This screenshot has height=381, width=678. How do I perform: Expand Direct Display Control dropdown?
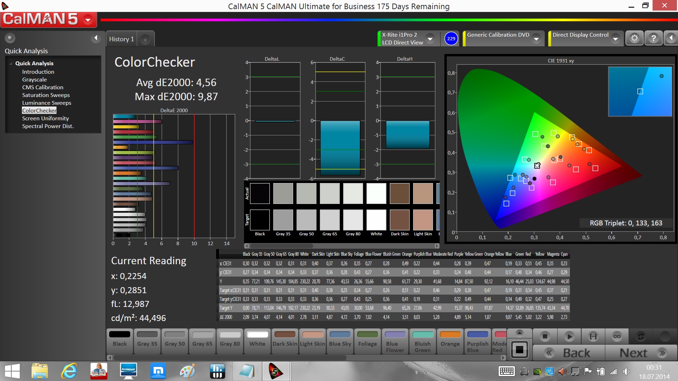click(x=615, y=38)
